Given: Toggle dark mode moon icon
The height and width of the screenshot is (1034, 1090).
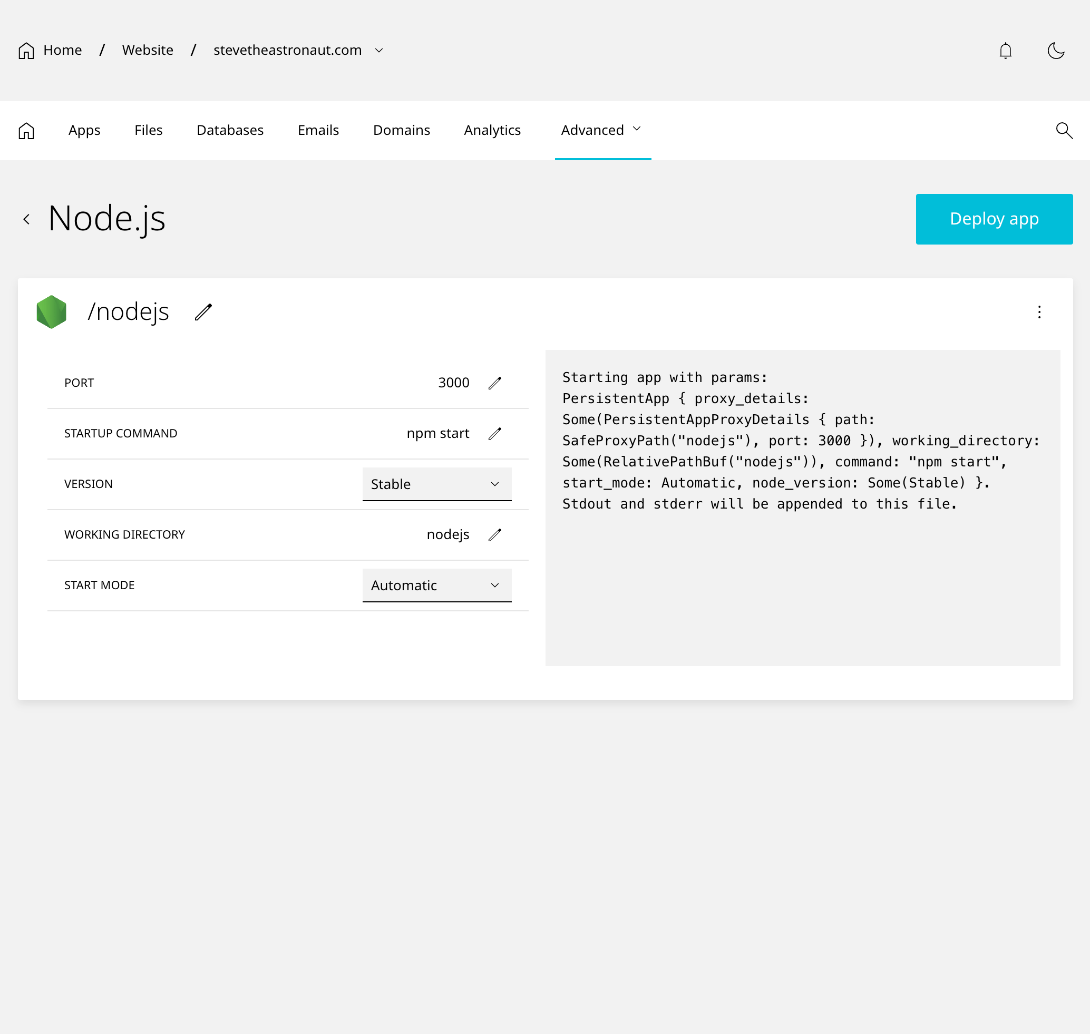Looking at the screenshot, I should coord(1055,51).
